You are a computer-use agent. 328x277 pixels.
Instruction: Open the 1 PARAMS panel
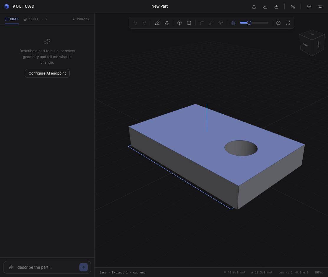(x=81, y=19)
